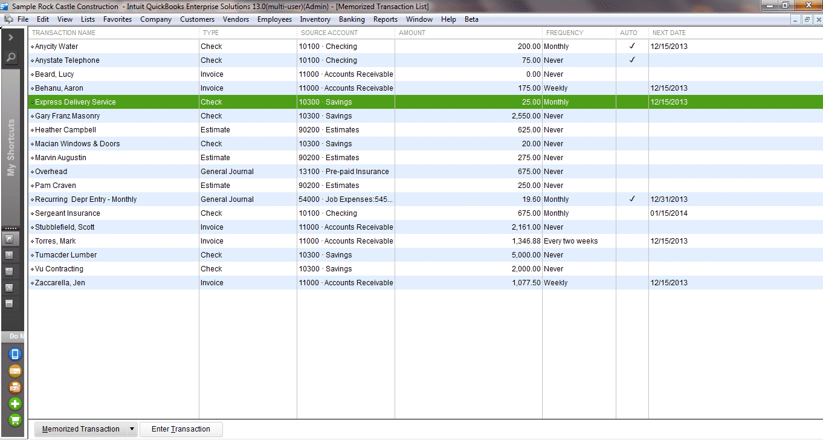This screenshot has height=440, width=823.
Task: Sort by the Auto column header
Action: click(632, 33)
